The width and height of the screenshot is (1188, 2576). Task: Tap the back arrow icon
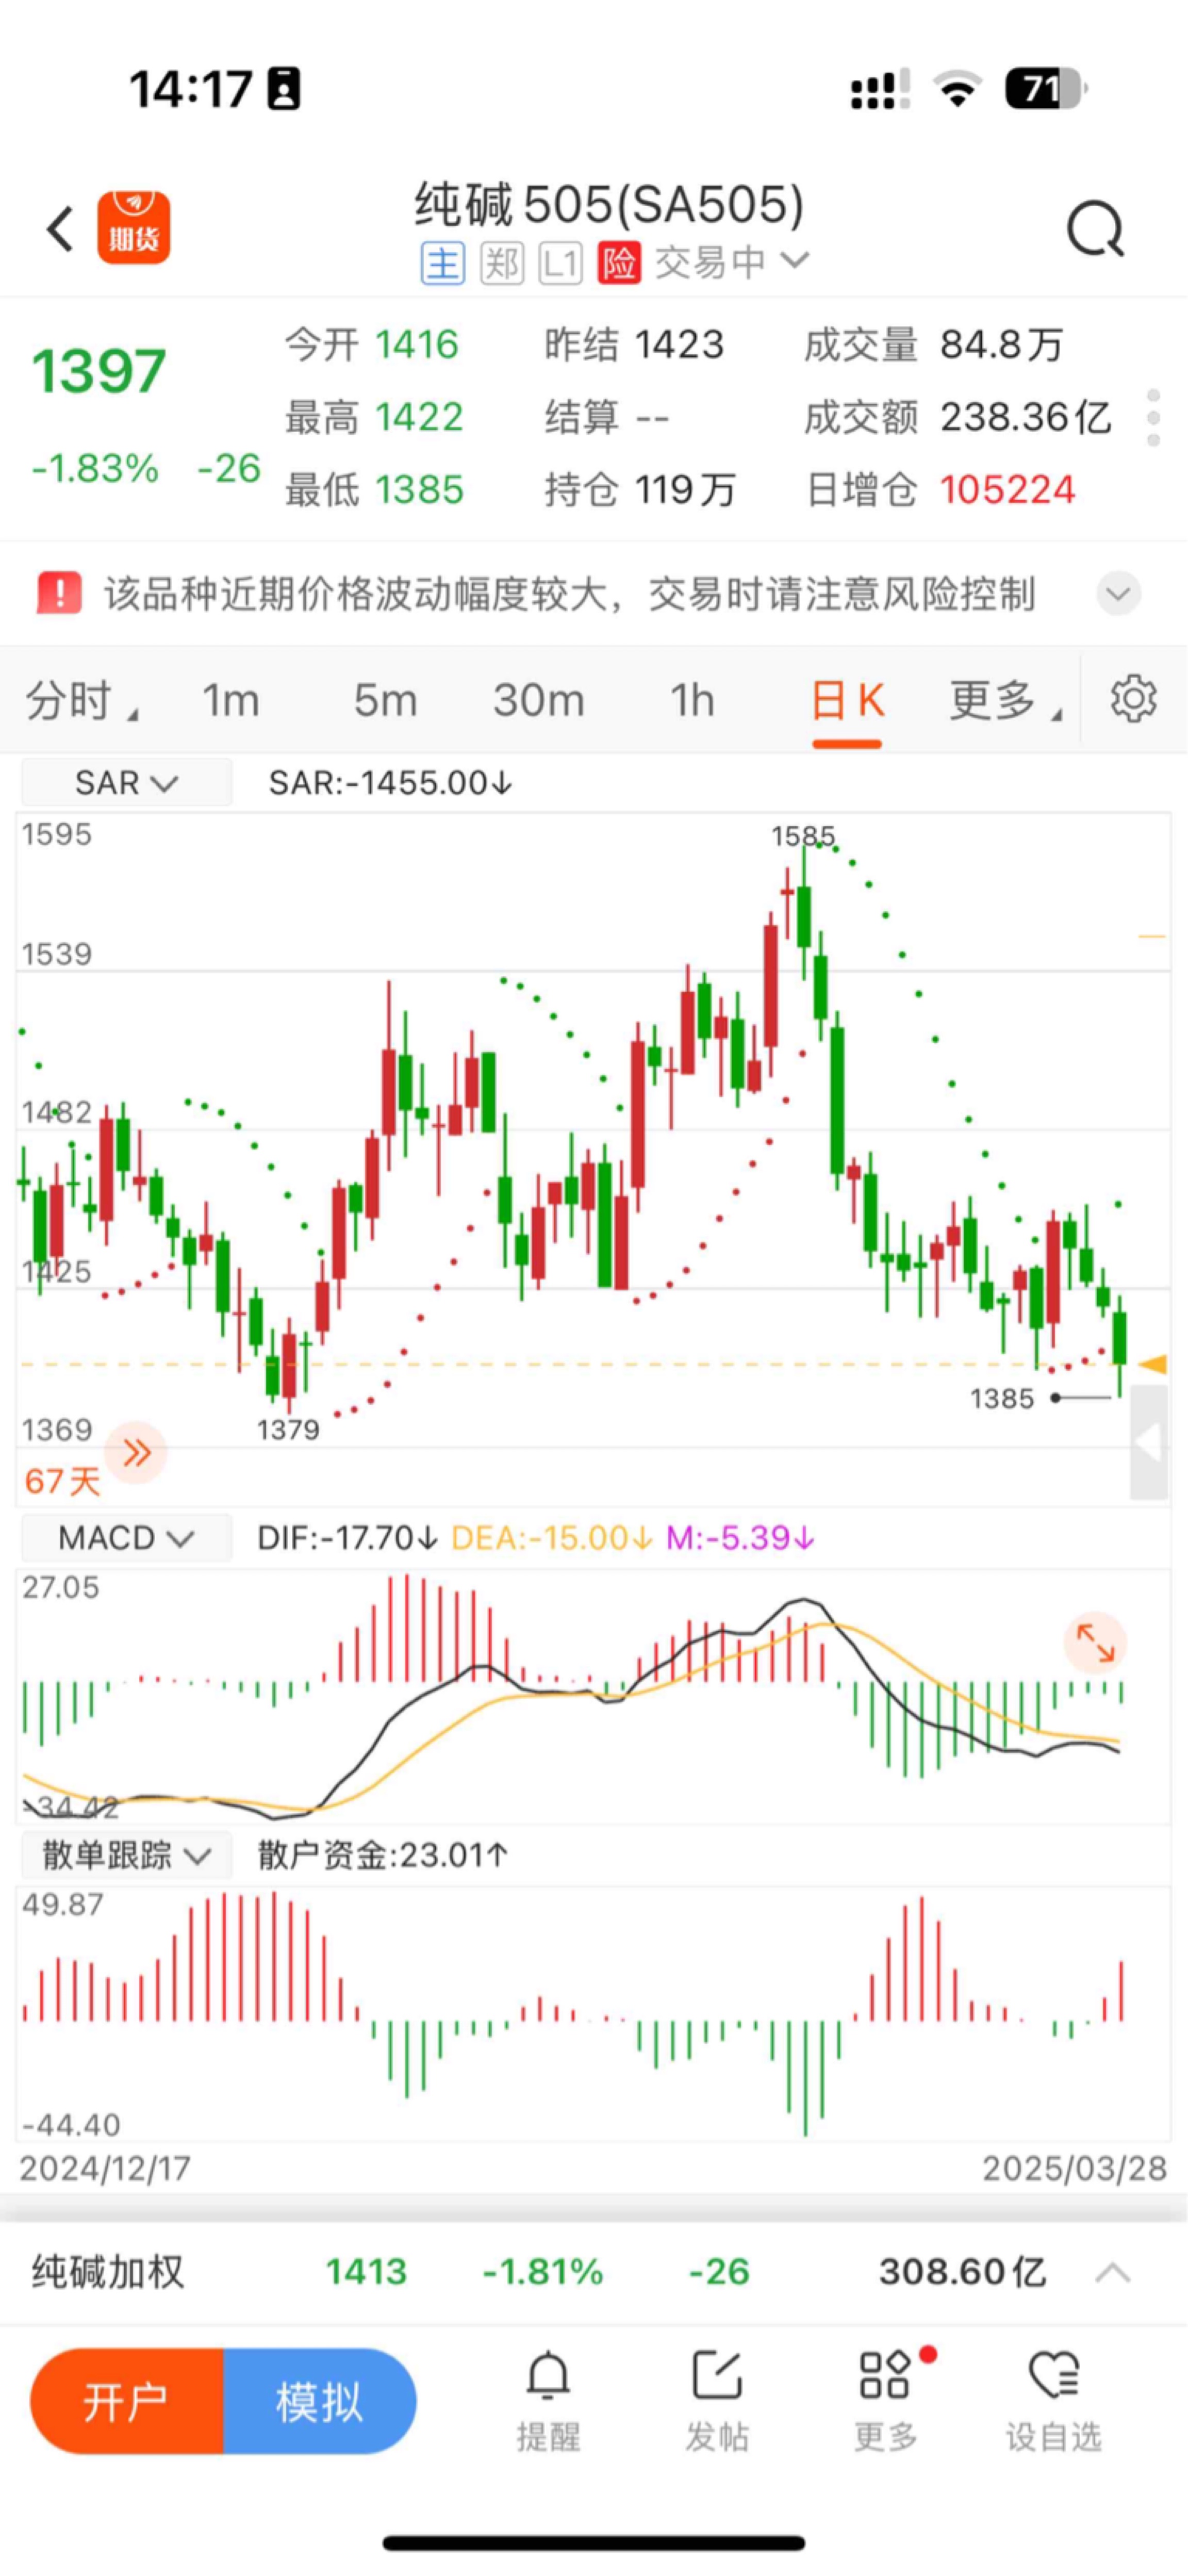pyautogui.click(x=60, y=228)
